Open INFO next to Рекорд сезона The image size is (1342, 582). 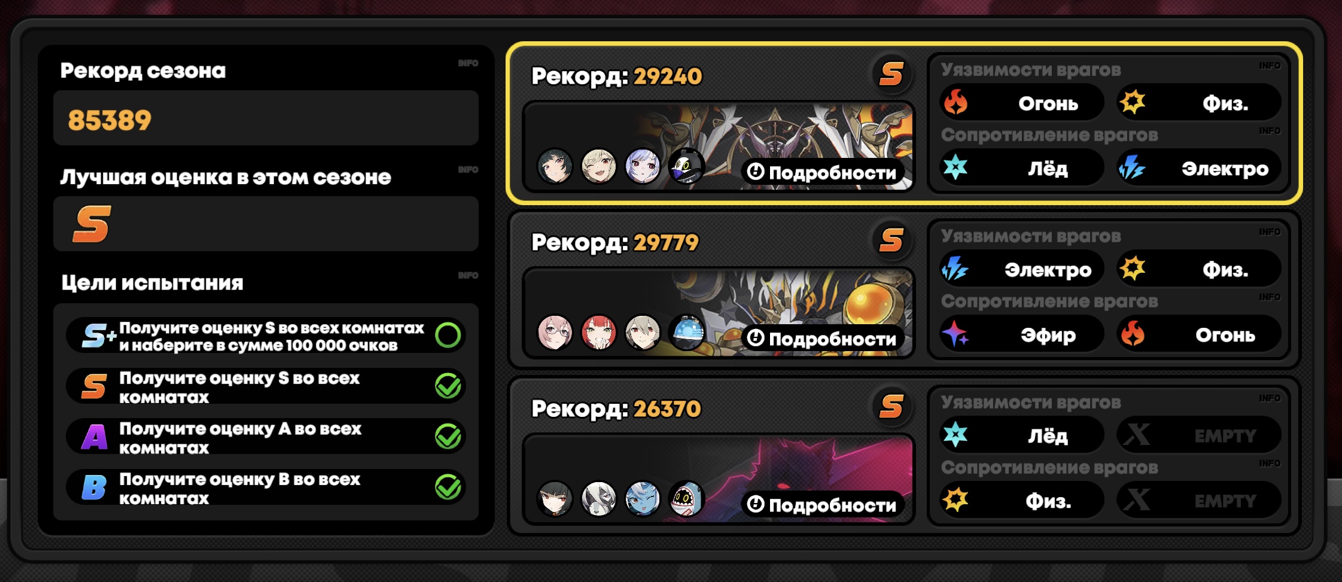click(x=468, y=63)
